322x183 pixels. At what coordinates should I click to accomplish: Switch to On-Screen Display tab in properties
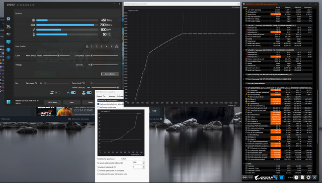click(120, 96)
